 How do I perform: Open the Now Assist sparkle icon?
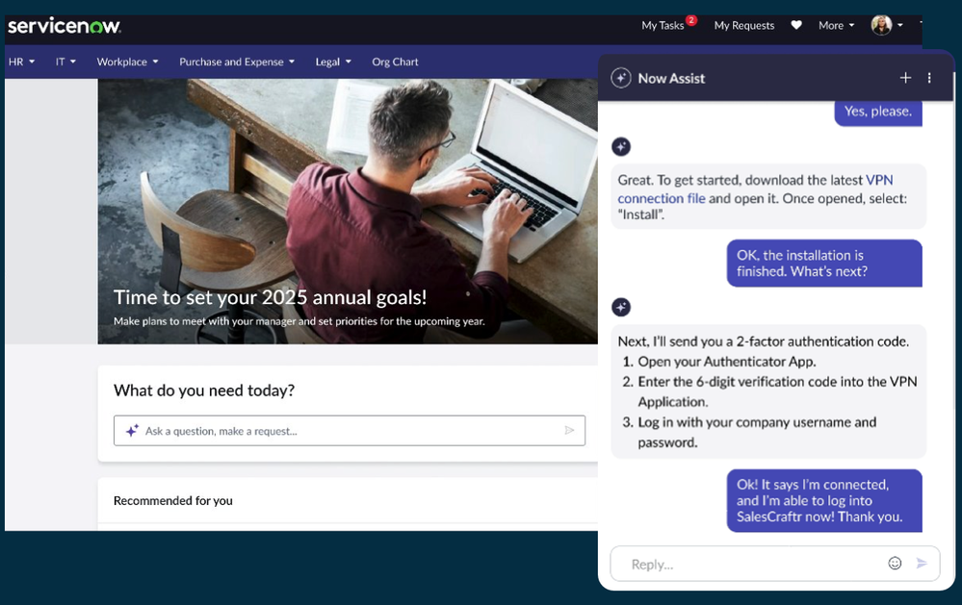[x=621, y=77]
